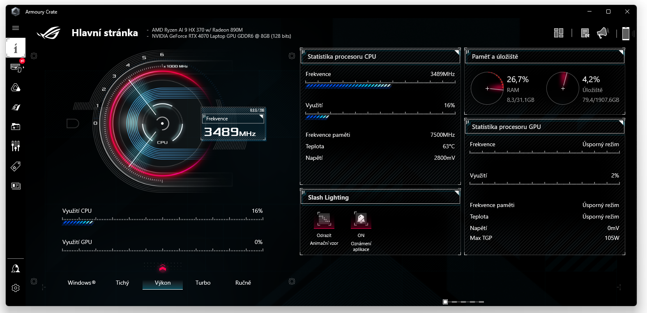647x313 pixels.
Task: Open the User Center profile icon
Action: click(16, 269)
